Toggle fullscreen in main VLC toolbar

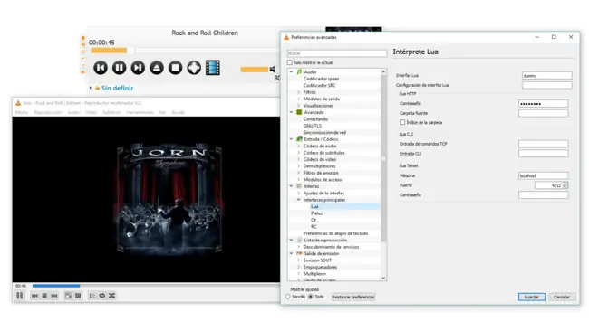coord(68,296)
